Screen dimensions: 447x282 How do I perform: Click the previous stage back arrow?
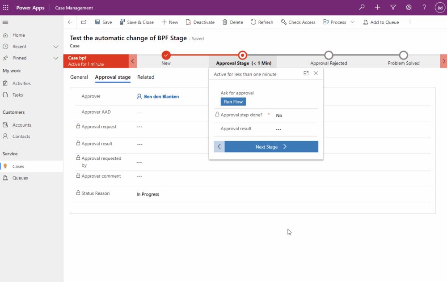click(x=219, y=147)
